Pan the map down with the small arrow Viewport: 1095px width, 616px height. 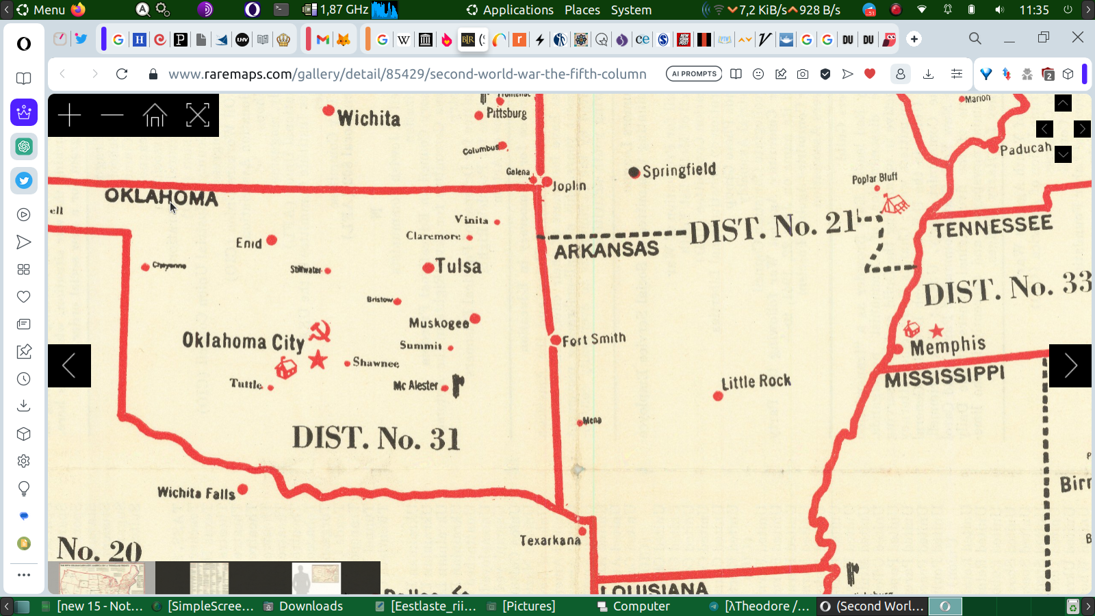[1063, 155]
